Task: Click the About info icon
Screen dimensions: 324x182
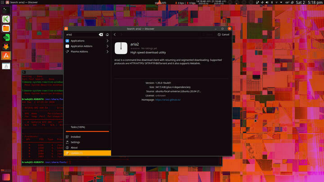Action: pos(67,147)
